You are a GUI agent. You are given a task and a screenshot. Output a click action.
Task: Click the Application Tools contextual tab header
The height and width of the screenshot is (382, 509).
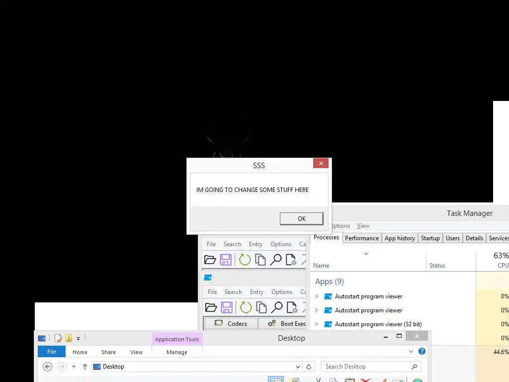(177, 339)
